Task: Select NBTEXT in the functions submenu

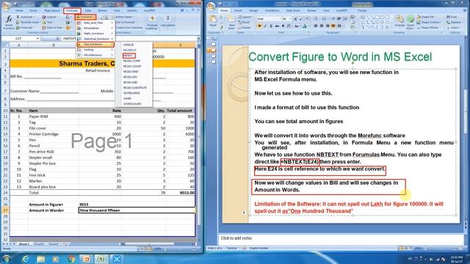Action: (129, 56)
